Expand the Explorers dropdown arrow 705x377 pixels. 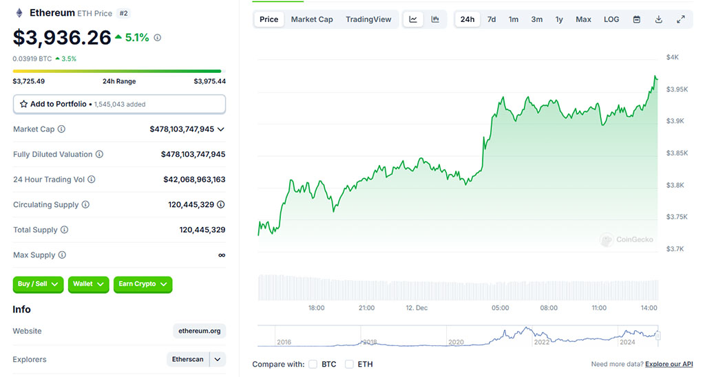pyautogui.click(x=218, y=360)
